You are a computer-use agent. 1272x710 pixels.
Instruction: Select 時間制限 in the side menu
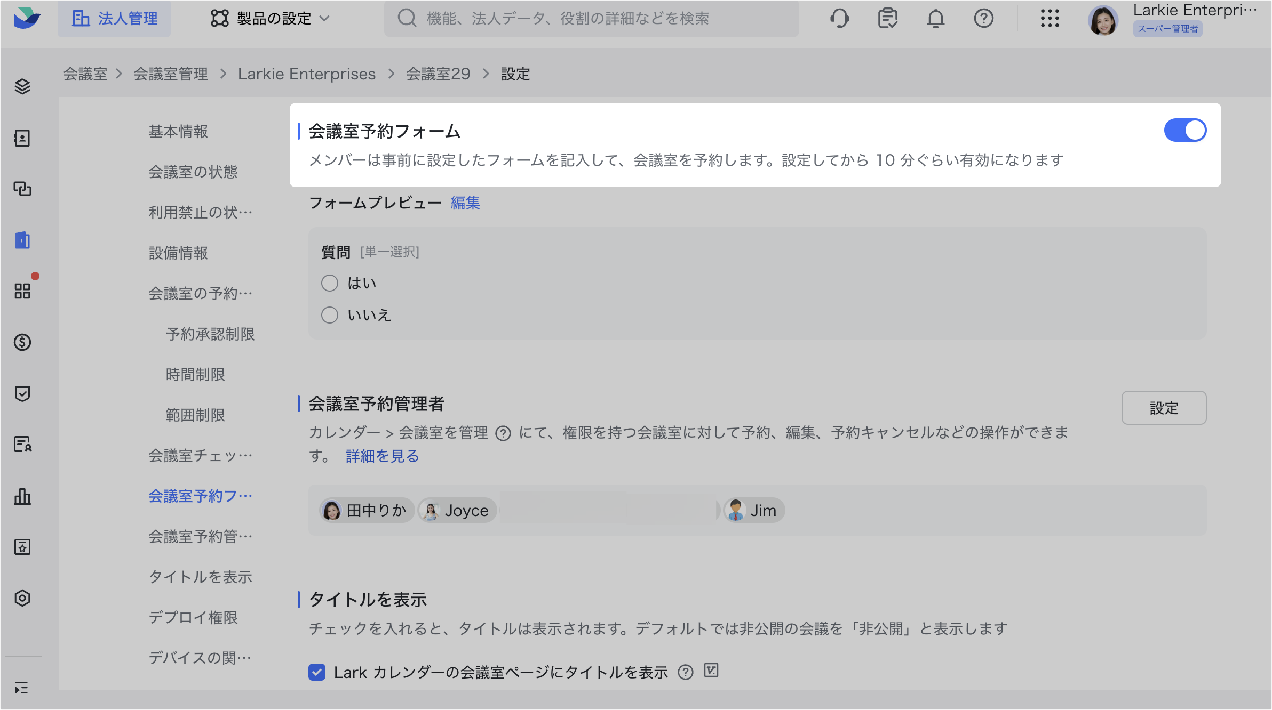point(195,375)
